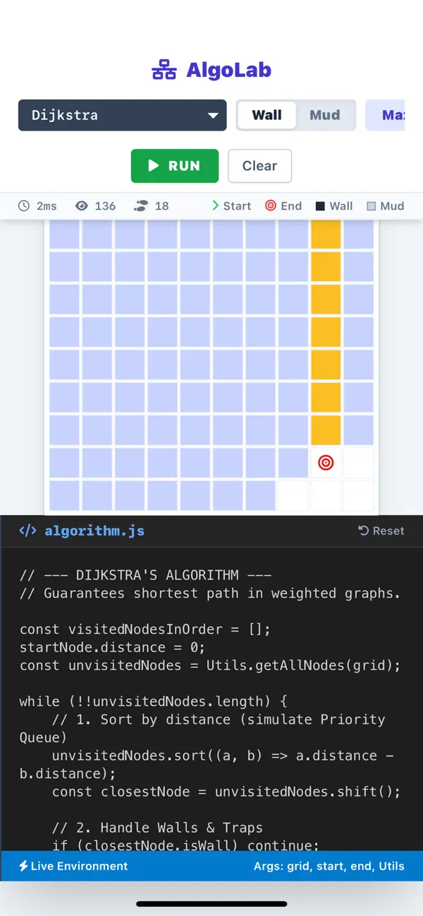This screenshot has height=916, width=423.
Task: Click the black Wall color square in the legend
Action: (x=319, y=205)
